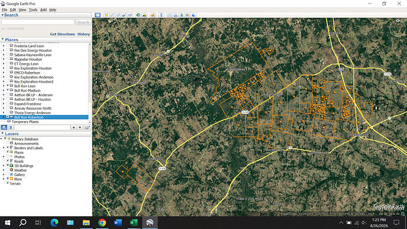407x229 pixels.
Task: Collapse the Primary Database tree
Action: [x=2, y=139]
